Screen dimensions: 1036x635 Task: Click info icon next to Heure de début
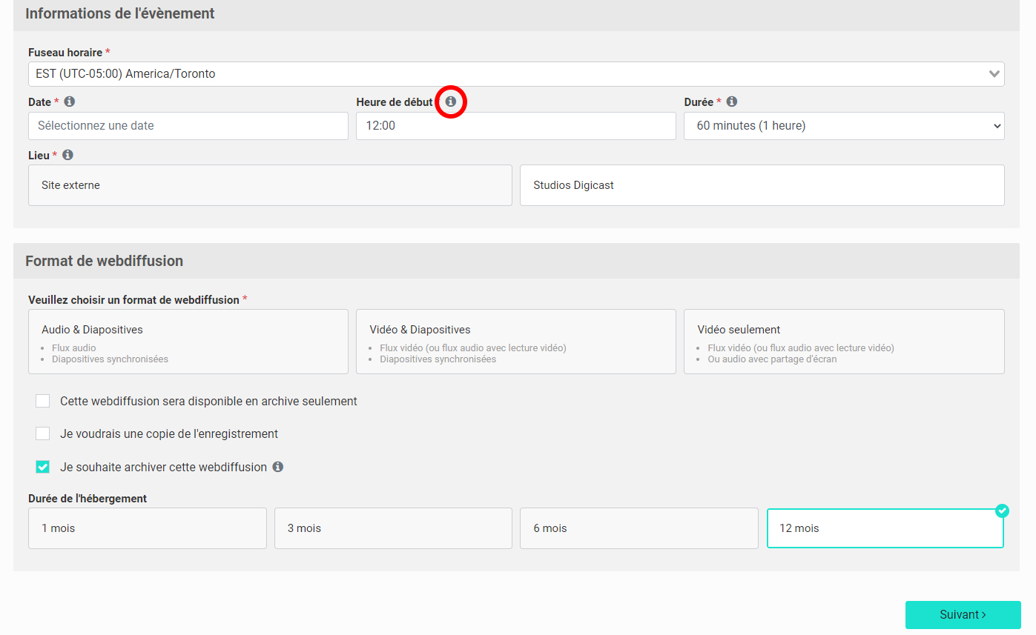(x=451, y=102)
